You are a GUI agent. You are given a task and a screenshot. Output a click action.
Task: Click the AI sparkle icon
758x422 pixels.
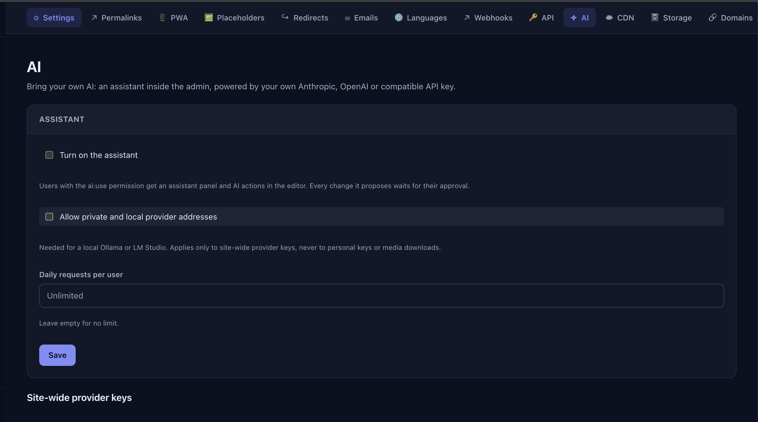(574, 18)
